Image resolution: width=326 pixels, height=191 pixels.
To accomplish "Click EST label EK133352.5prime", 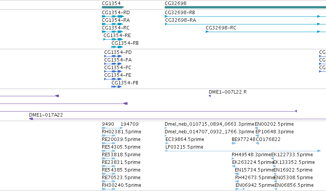I will [294, 162].
